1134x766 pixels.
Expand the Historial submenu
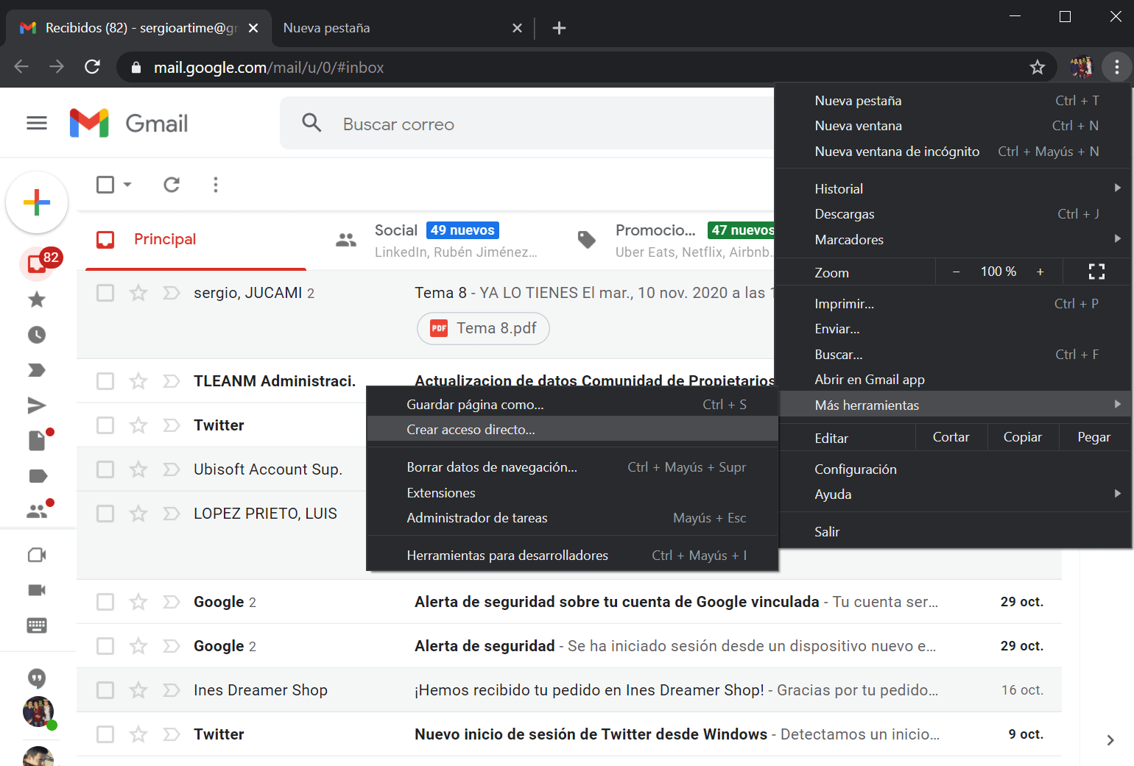tap(952, 189)
